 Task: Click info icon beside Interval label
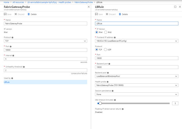pyautogui.click(x=13, y=56)
